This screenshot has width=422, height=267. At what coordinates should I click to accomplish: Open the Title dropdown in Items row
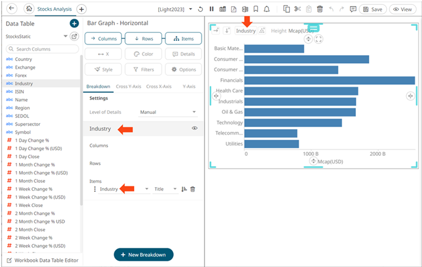pyautogui.click(x=166, y=189)
